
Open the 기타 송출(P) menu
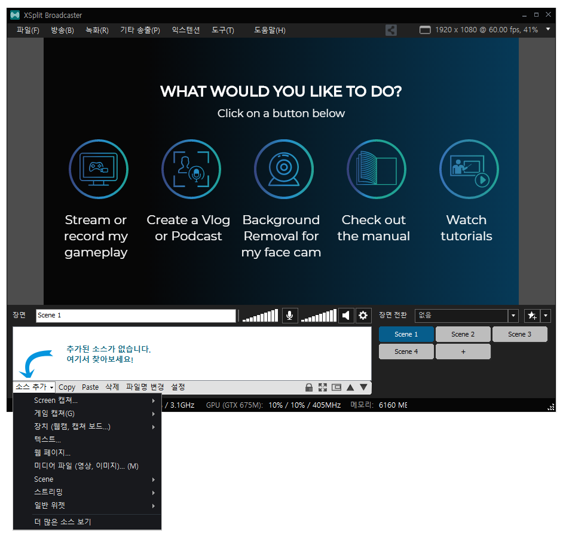coord(140,30)
